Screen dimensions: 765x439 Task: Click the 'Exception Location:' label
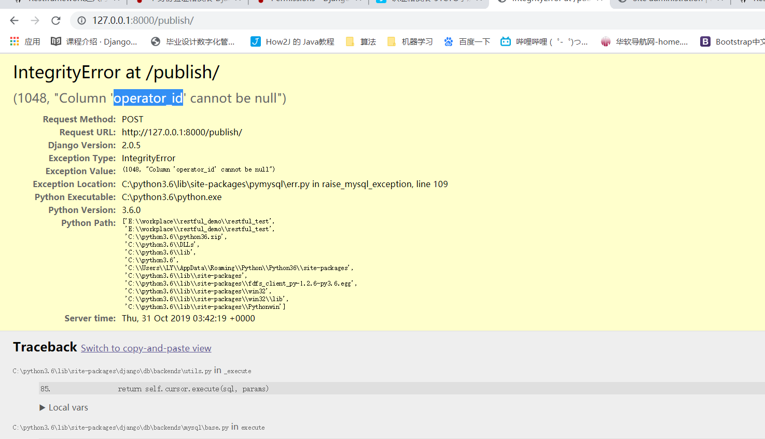74,184
